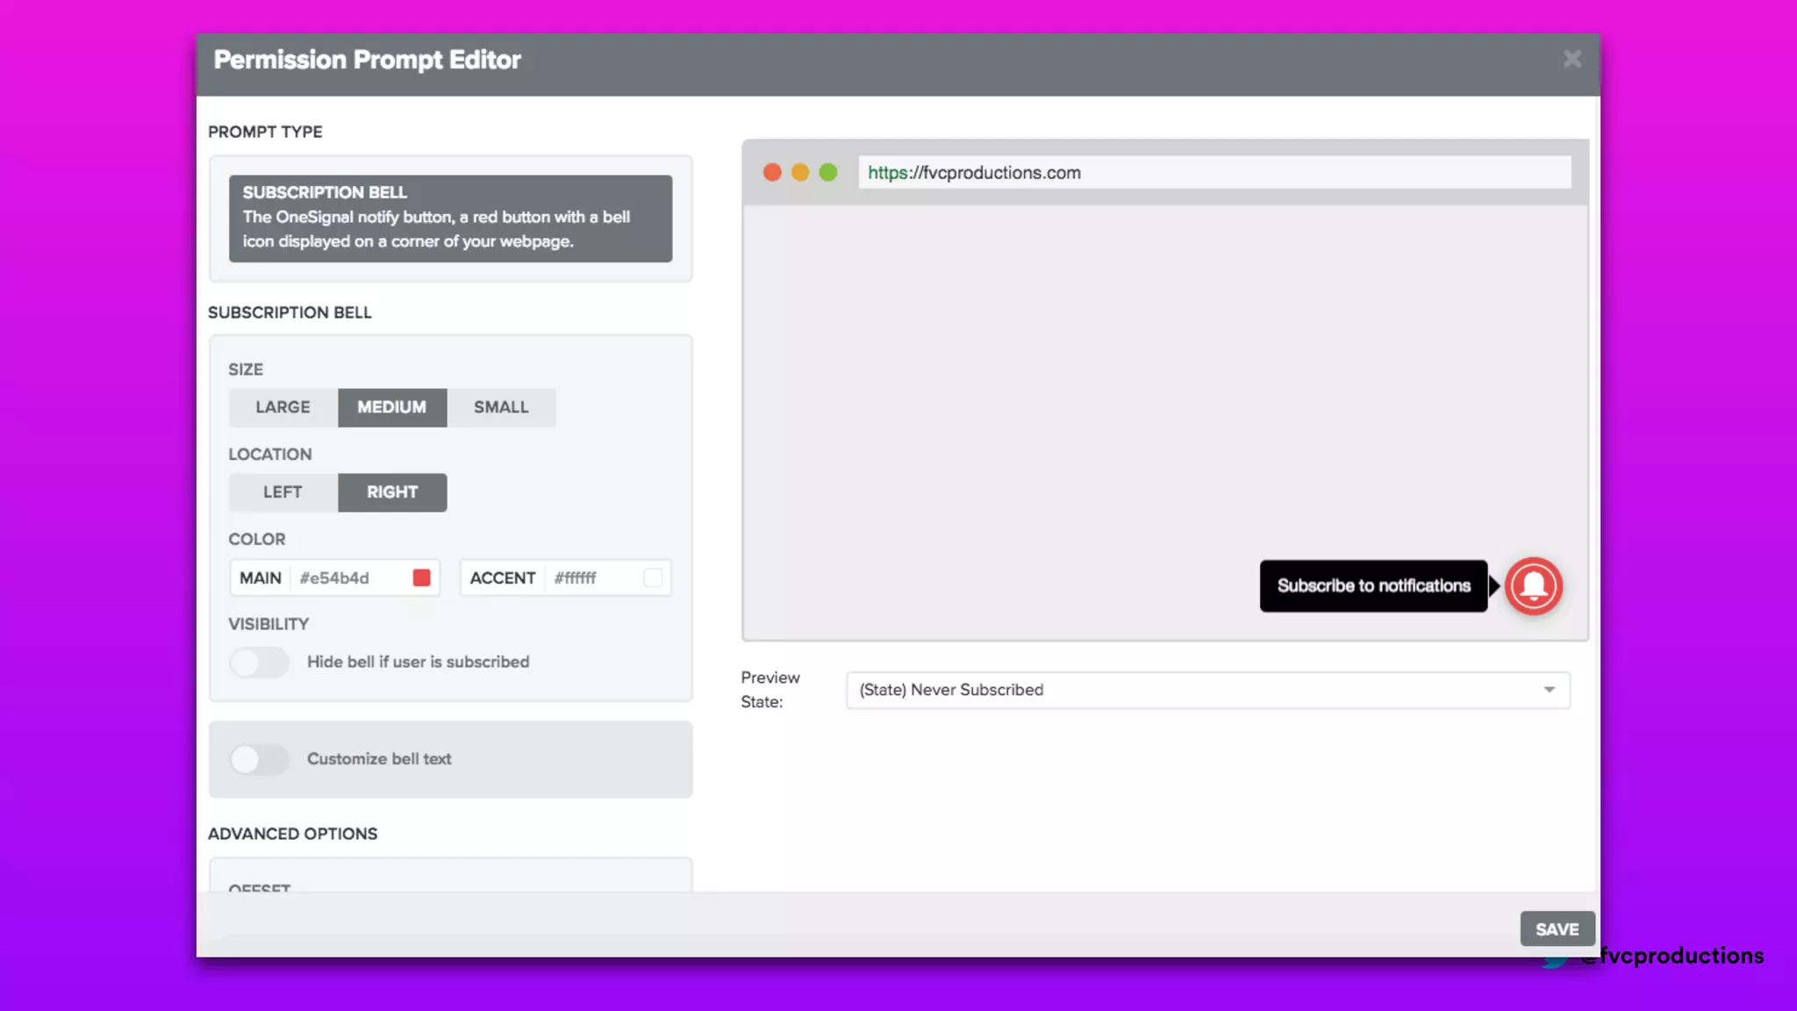Select the Subscription Bell prompt type card

point(450,219)
